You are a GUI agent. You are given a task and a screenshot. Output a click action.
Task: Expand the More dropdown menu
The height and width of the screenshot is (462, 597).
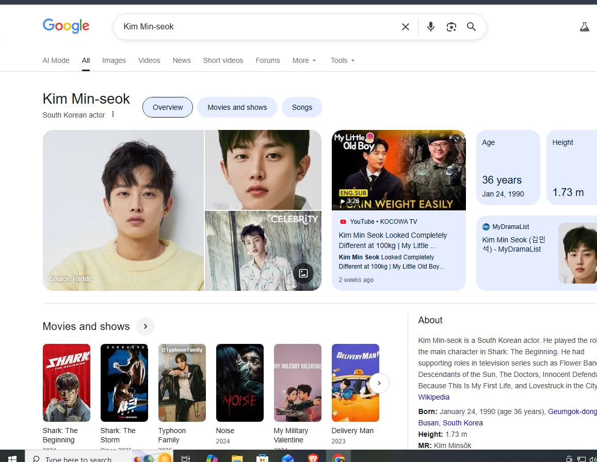tap(304, 60)
